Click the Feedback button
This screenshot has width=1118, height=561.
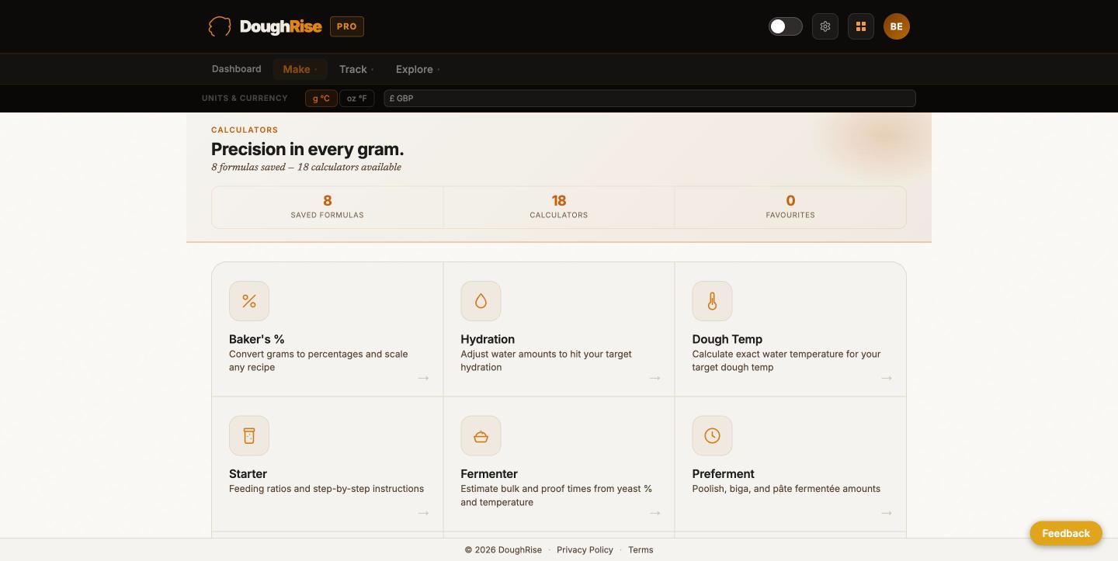[x=1066, y=533]
